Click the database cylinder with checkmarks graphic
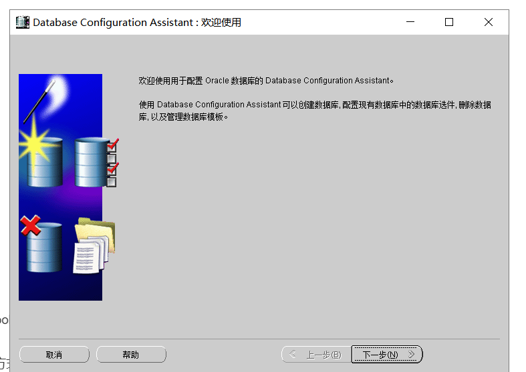The width and height of the screenshot is (526, 372). coord(96,163)
